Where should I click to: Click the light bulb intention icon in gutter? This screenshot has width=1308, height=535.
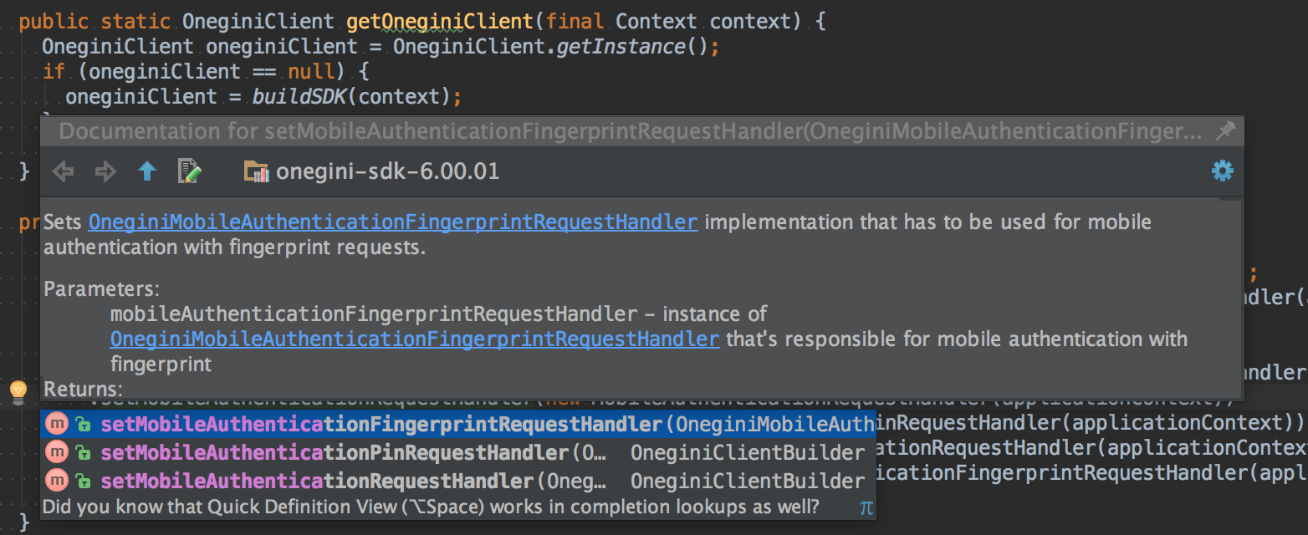tap(18, 391)
